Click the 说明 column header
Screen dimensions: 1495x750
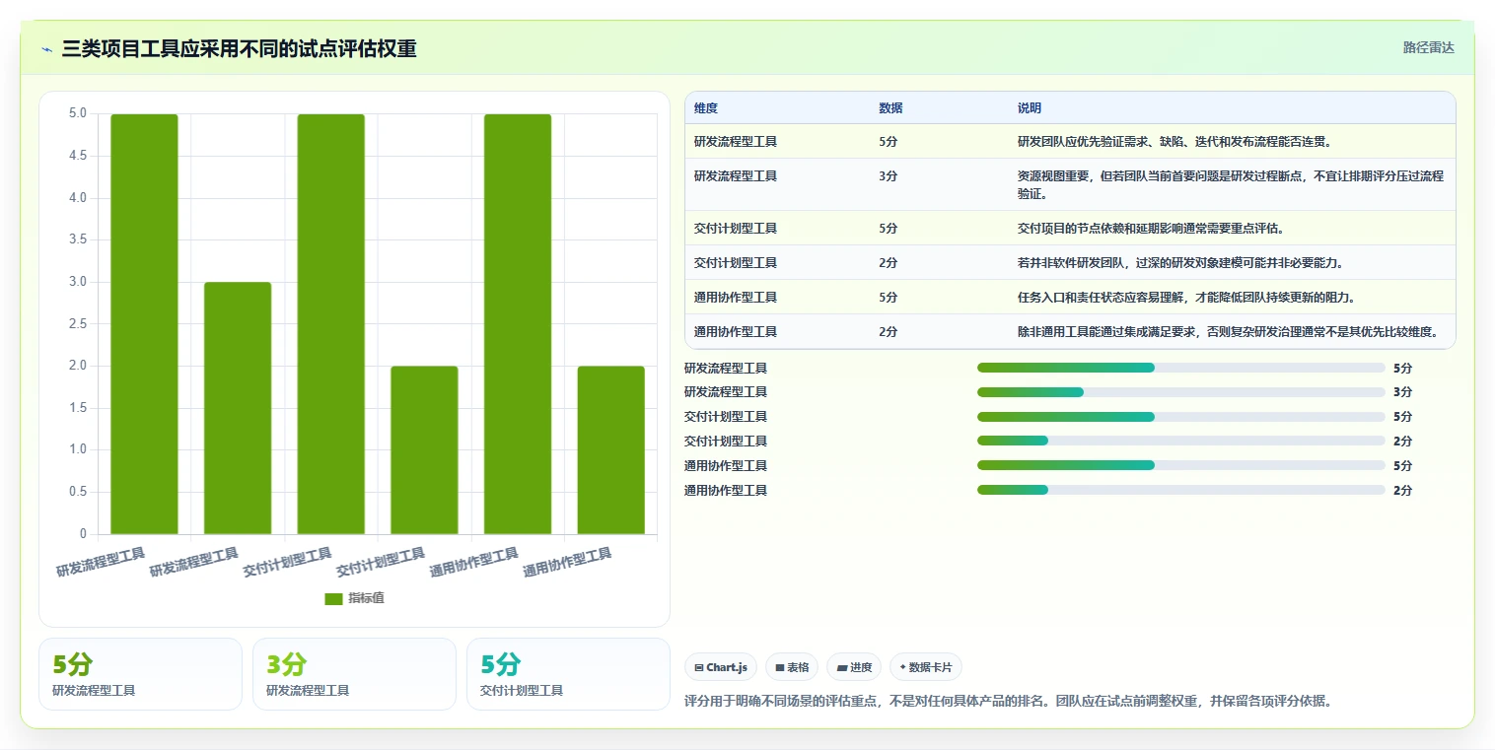click(x=1030, y=108)
